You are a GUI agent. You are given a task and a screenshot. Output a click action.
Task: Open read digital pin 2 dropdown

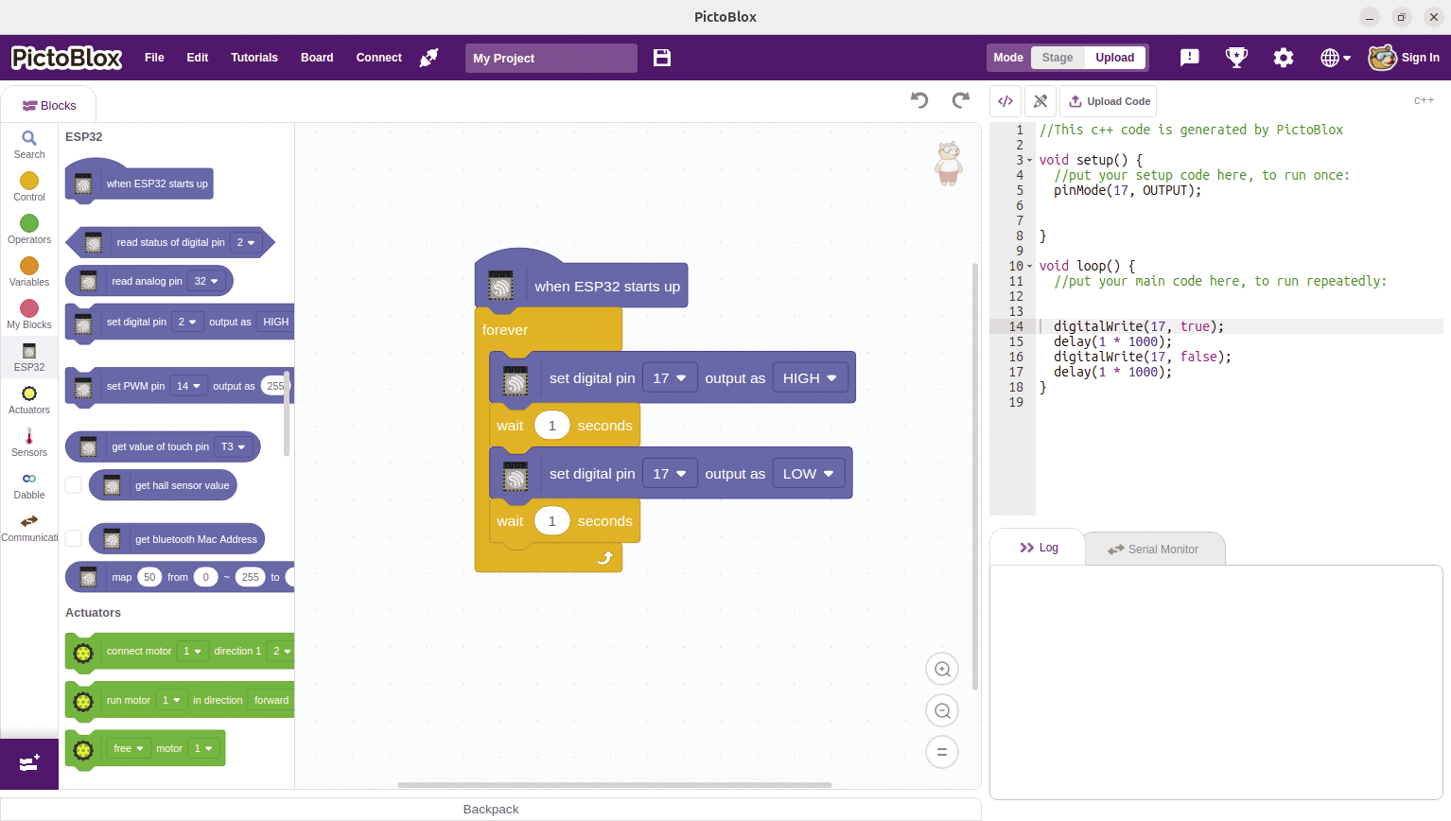click(245, 242)
